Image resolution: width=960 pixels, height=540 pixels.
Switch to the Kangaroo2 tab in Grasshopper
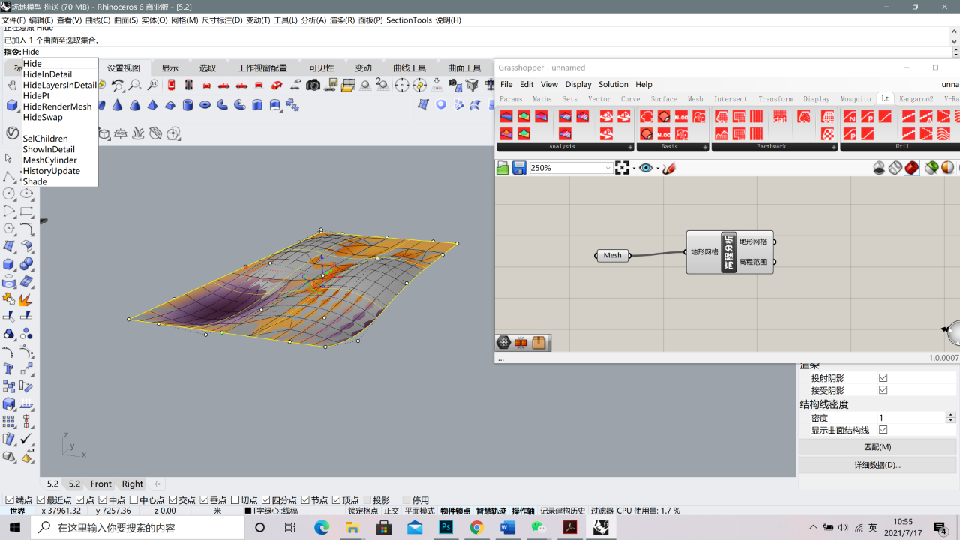(916, 99)
